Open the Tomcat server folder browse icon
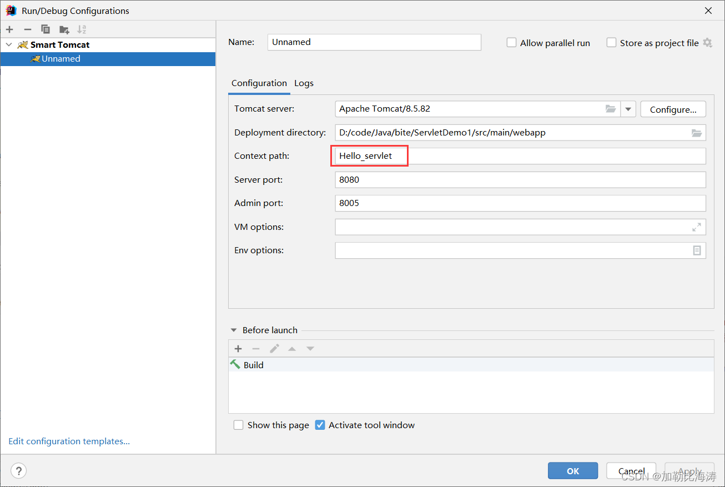 (x=611, y=109)
